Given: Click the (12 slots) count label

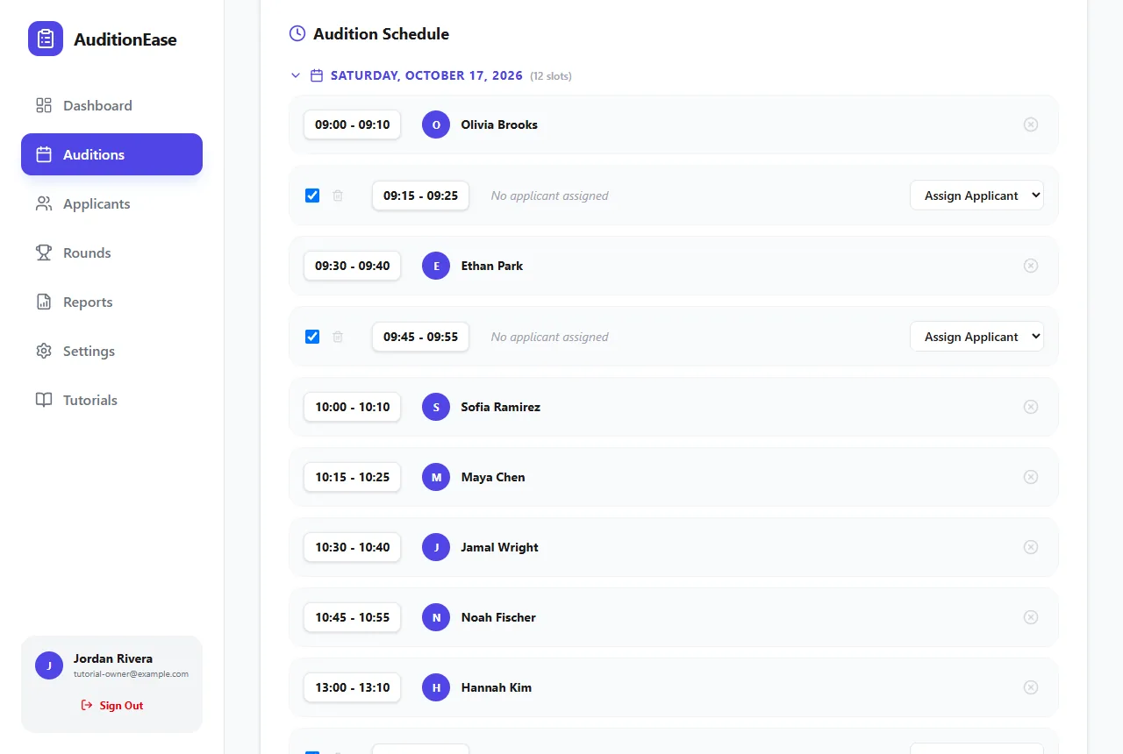Looking at the screenshot, I should click(551, 76).
